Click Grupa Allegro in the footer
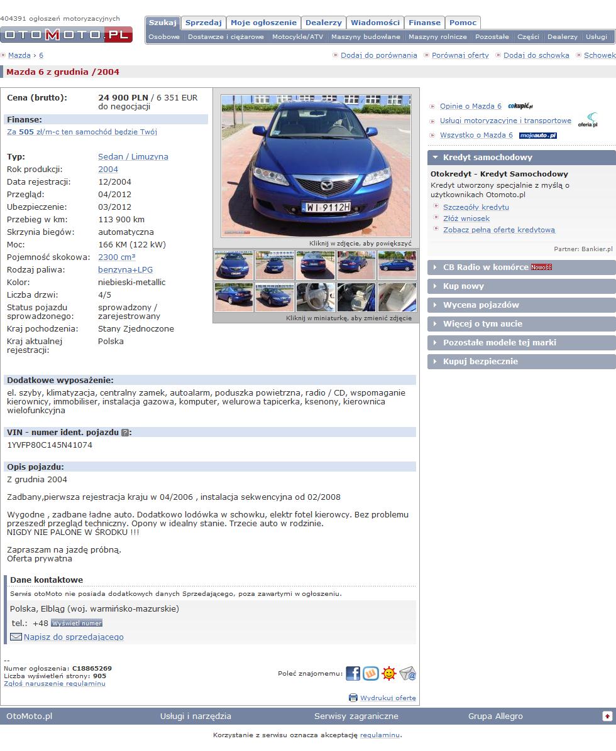 pyautogui.click(x=496, y=716)
